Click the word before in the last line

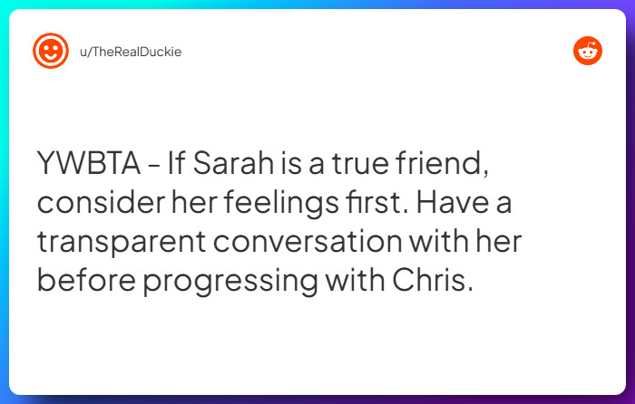tap(87, 280)
